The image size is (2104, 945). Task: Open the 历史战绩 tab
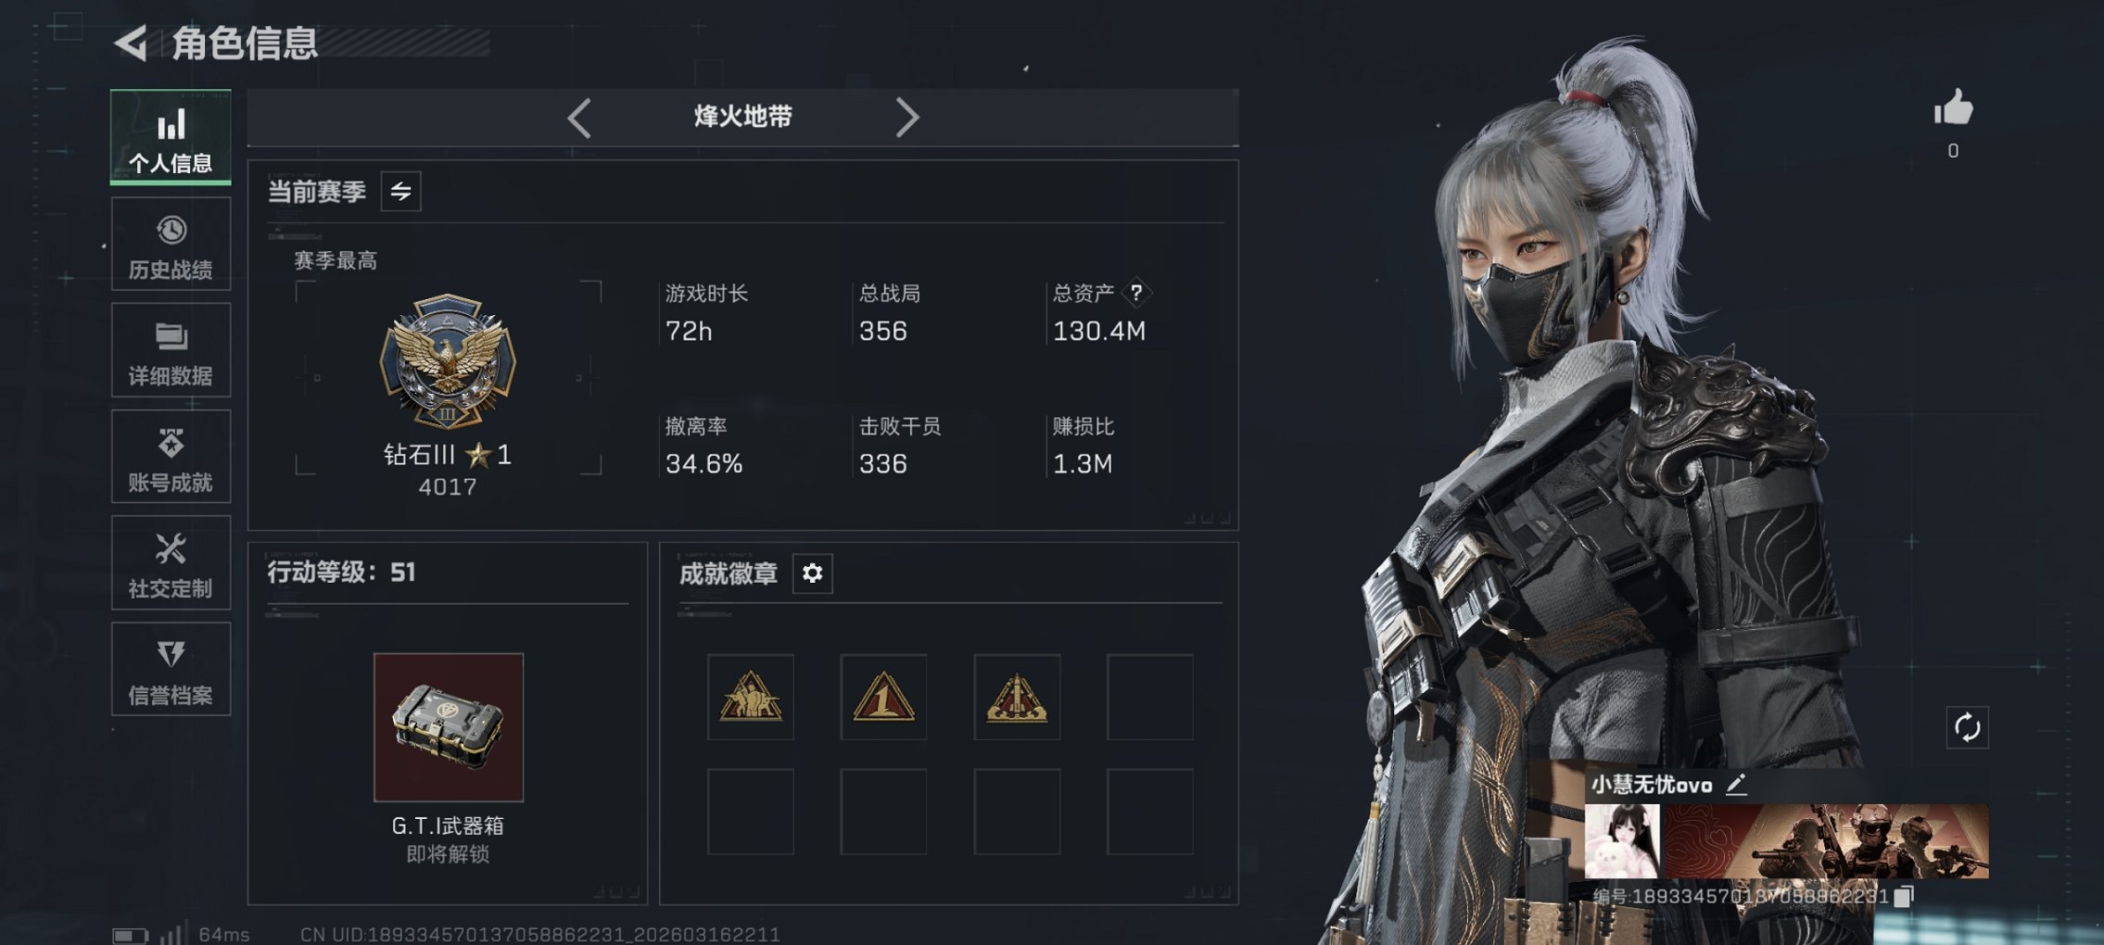(171, 245)
